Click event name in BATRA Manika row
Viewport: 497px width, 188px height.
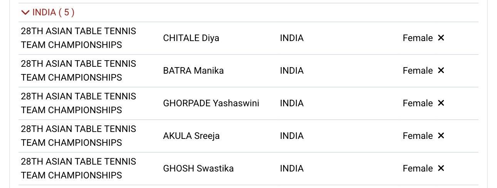[79, 71]
